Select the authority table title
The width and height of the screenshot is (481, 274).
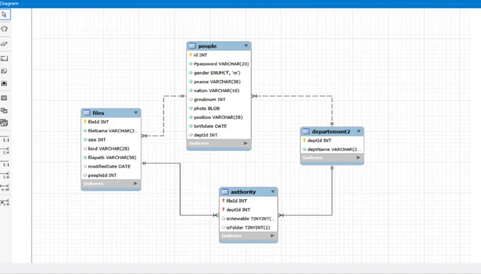pyautogui.click(x=243, y=192)
